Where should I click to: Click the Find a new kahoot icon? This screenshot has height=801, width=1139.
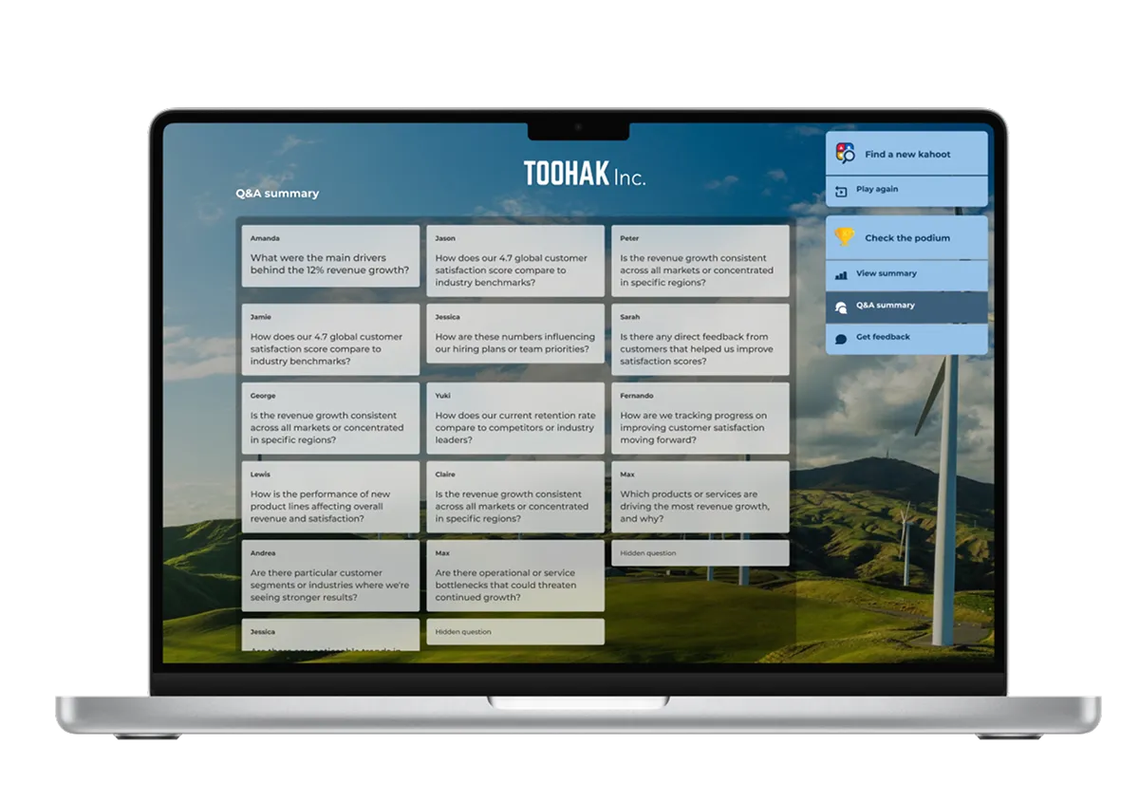845,153
